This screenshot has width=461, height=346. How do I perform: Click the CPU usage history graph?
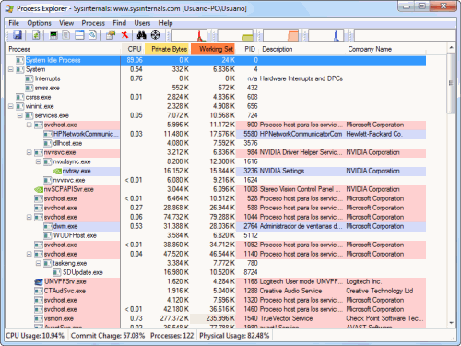coord(189,35)
